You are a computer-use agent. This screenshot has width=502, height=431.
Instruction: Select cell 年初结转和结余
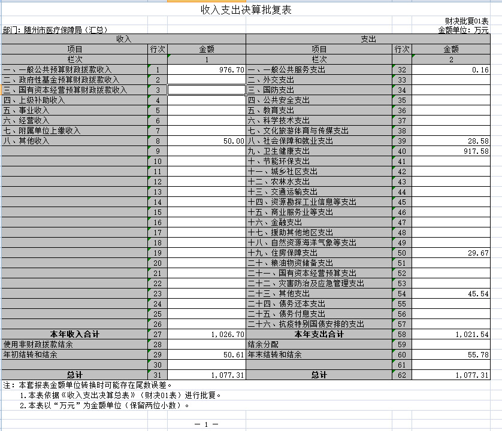coord(75,355)
